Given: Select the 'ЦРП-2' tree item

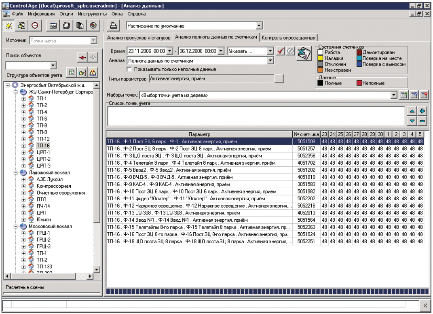Looking at the screenshot, I should pos(44,159).
